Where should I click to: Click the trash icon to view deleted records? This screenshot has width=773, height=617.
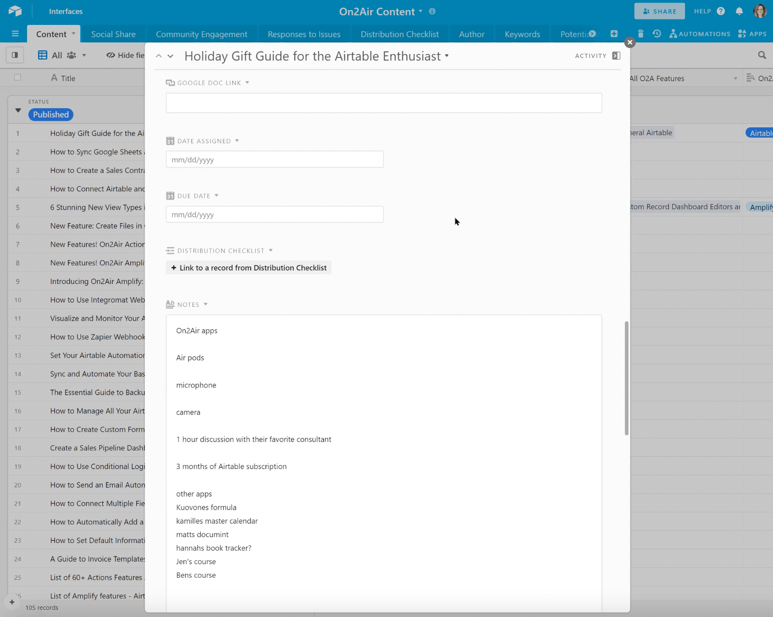pos(640,34)
